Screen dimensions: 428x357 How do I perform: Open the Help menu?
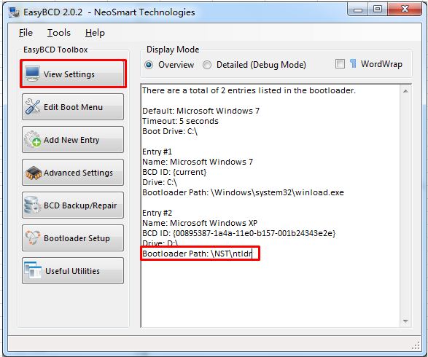pos(95,33)
